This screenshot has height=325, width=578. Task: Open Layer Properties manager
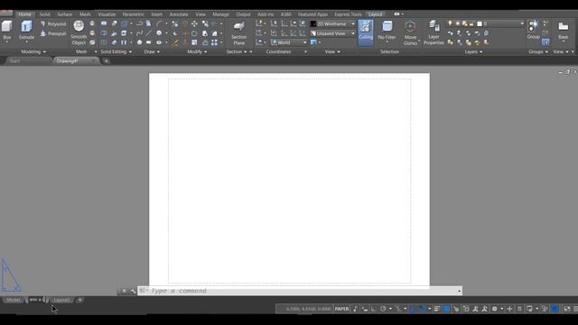coord(433,32)
